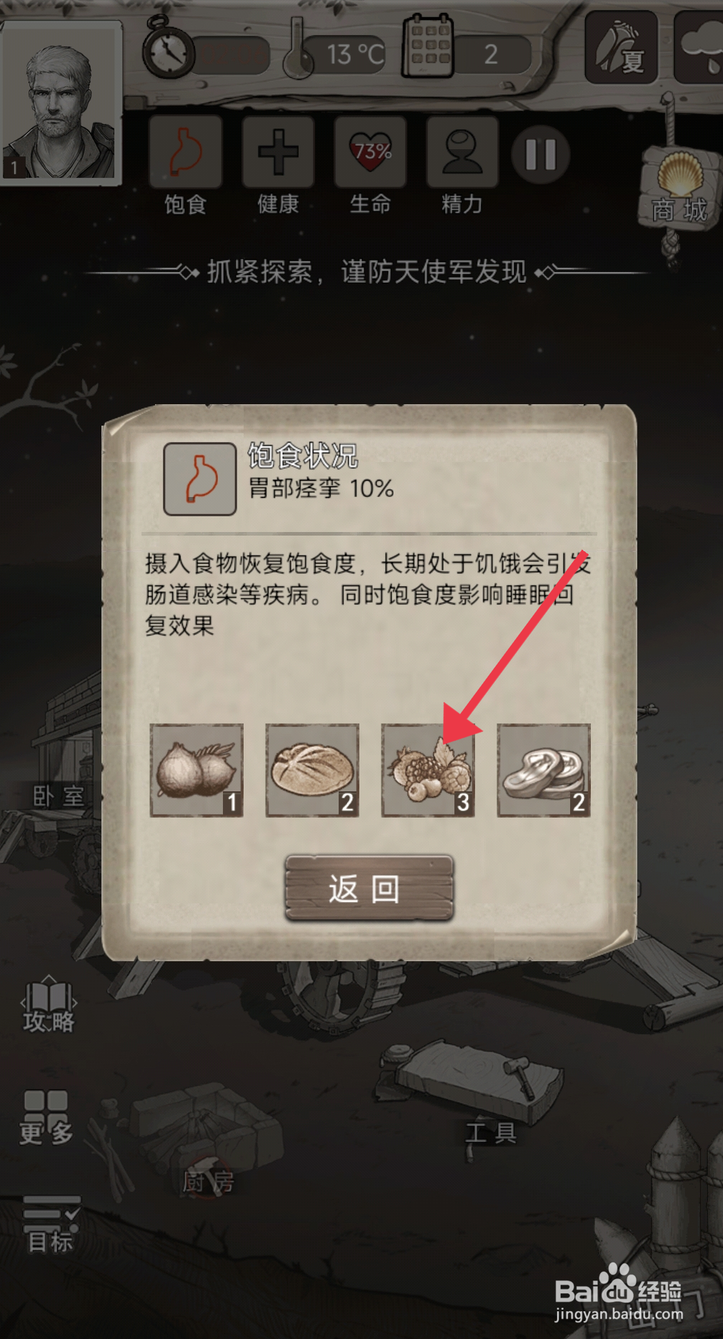Select the bread loaf food item

(312, 770)
